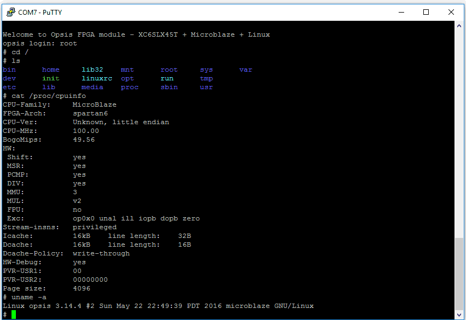Maximize the PuTTY window
Image resolution: width=466 pixels, height=320 pixels.
point(426,12)
